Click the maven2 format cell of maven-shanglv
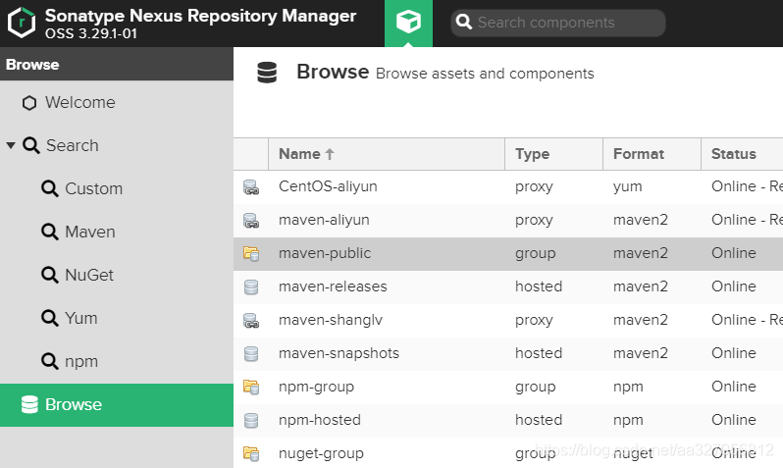 (640, 320)
